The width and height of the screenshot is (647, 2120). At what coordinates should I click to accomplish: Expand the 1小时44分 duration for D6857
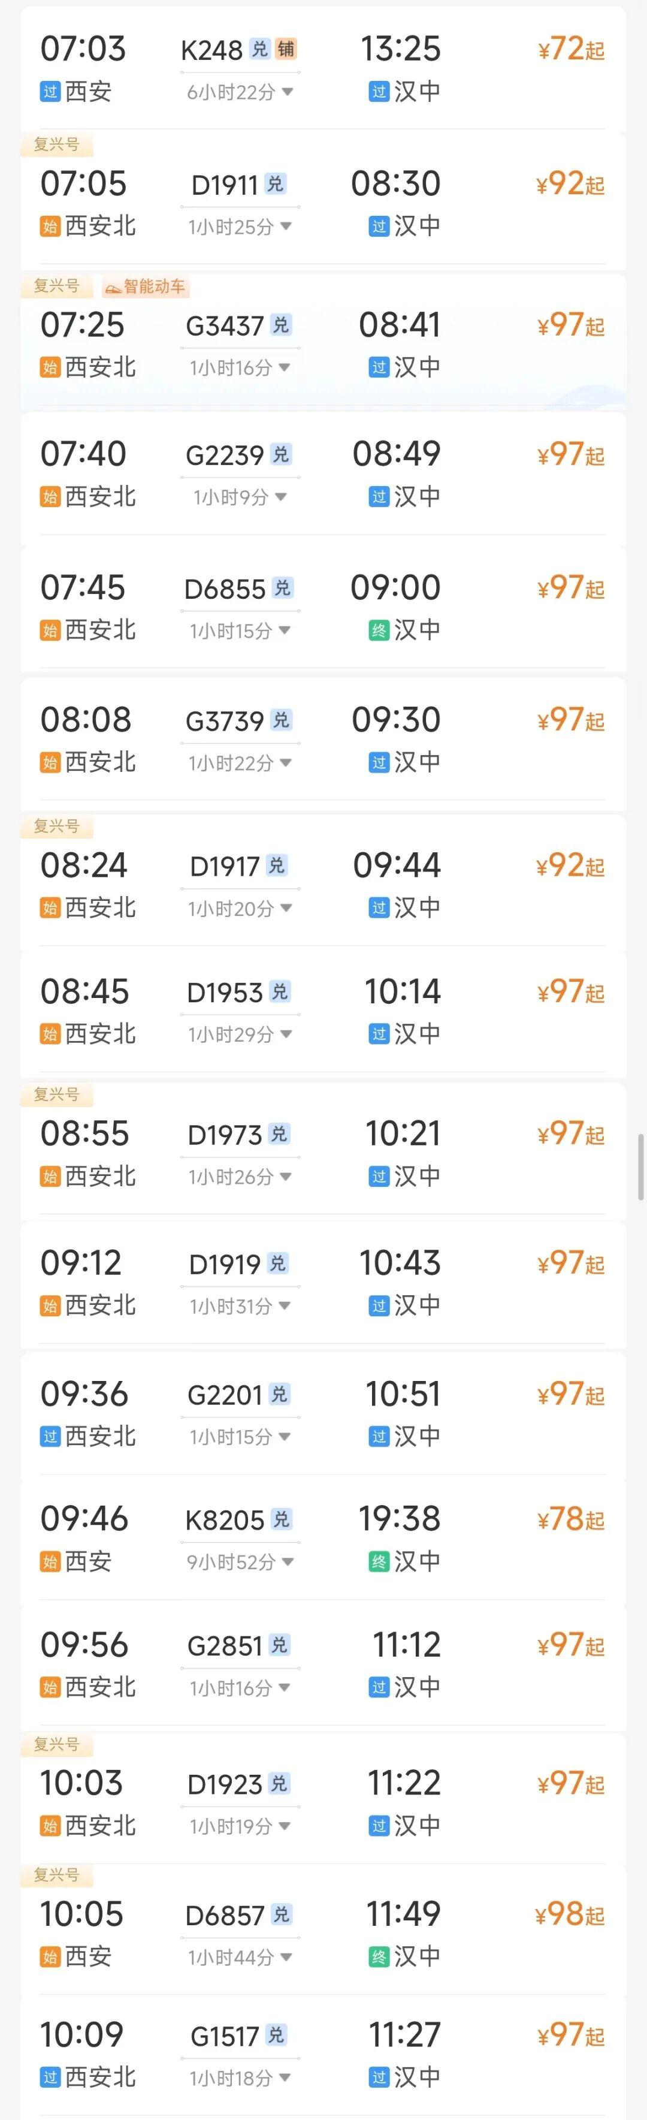(x=239, y=1957)
